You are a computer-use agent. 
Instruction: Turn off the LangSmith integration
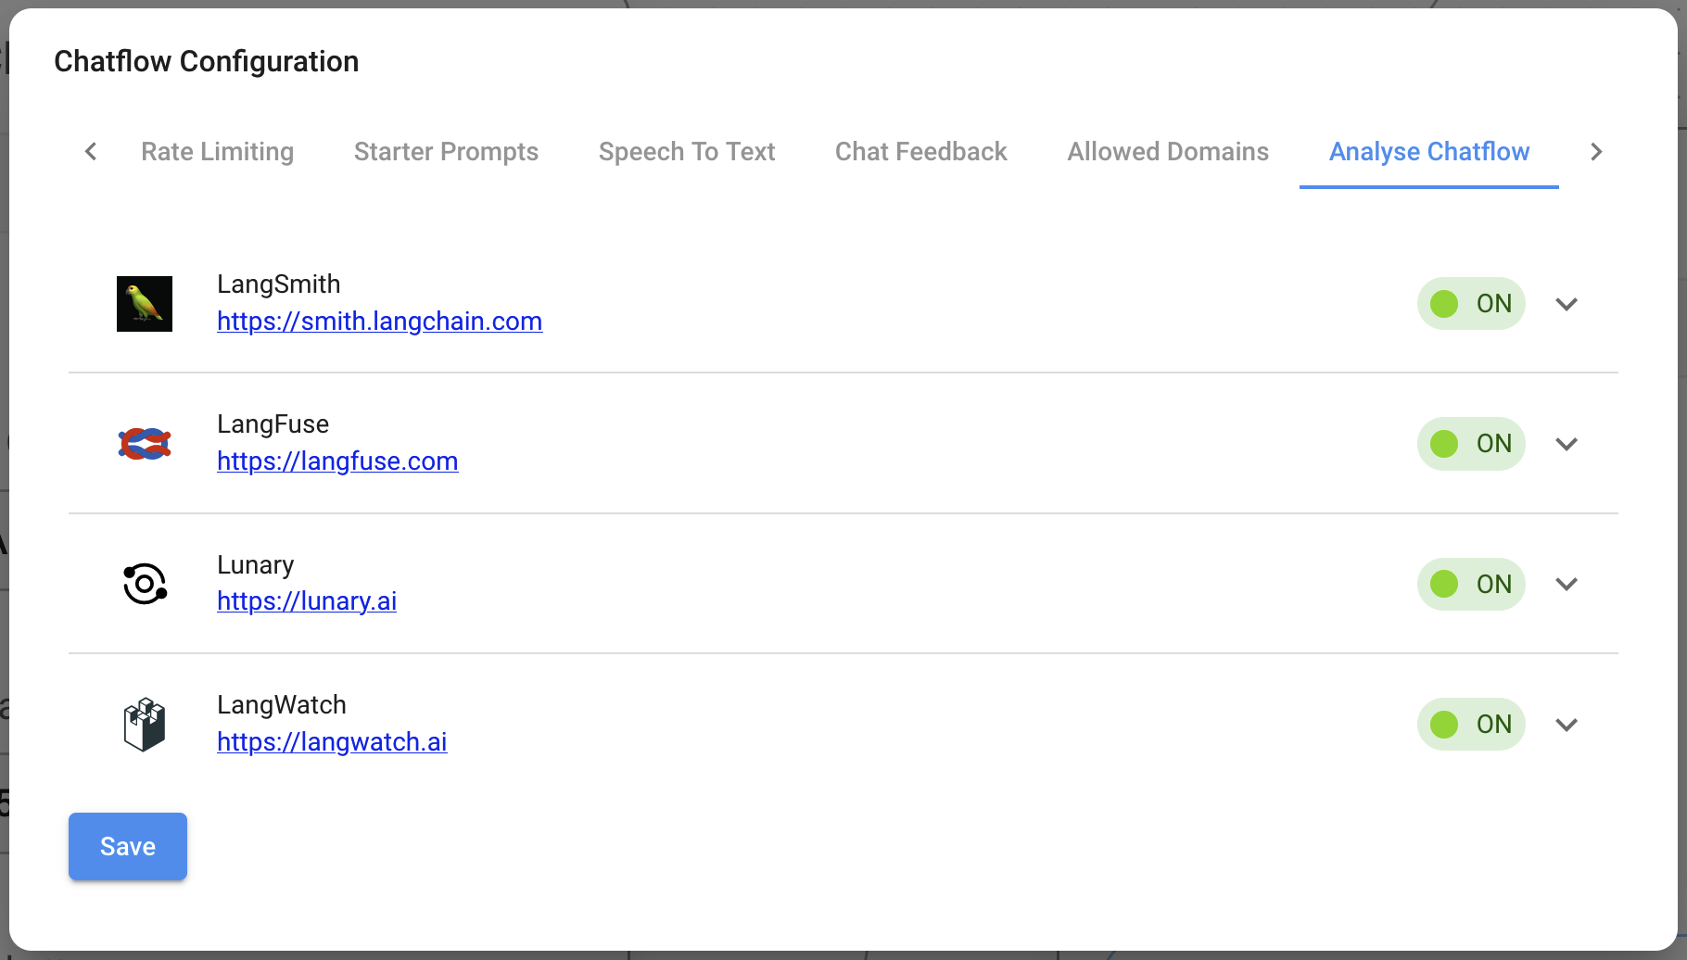[1471, 303]
